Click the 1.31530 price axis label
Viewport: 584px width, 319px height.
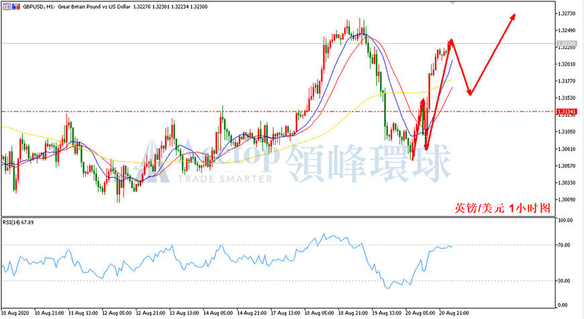point(567,97)
